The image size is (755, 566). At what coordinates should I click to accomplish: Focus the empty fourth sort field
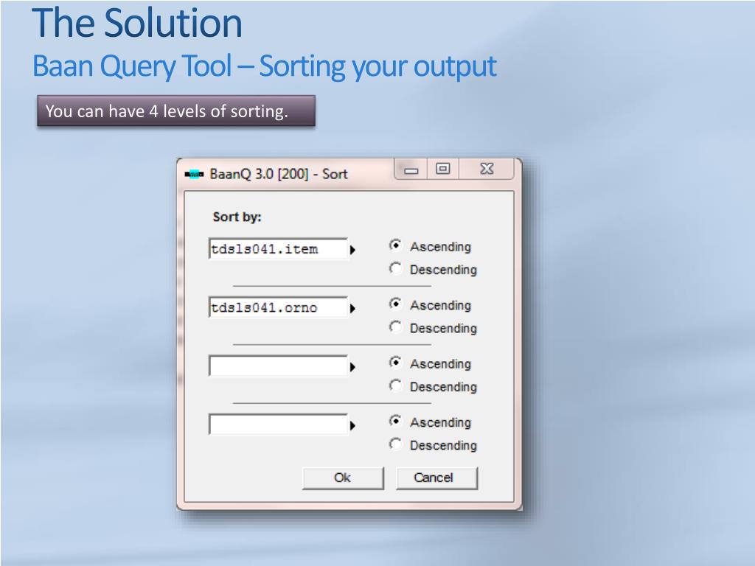pyautogui.click(x=278, y=424)
